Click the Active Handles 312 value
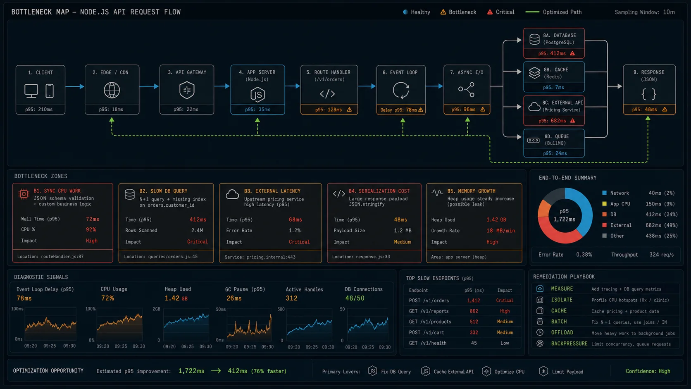691x389 pixels. [x=291, y=298]
